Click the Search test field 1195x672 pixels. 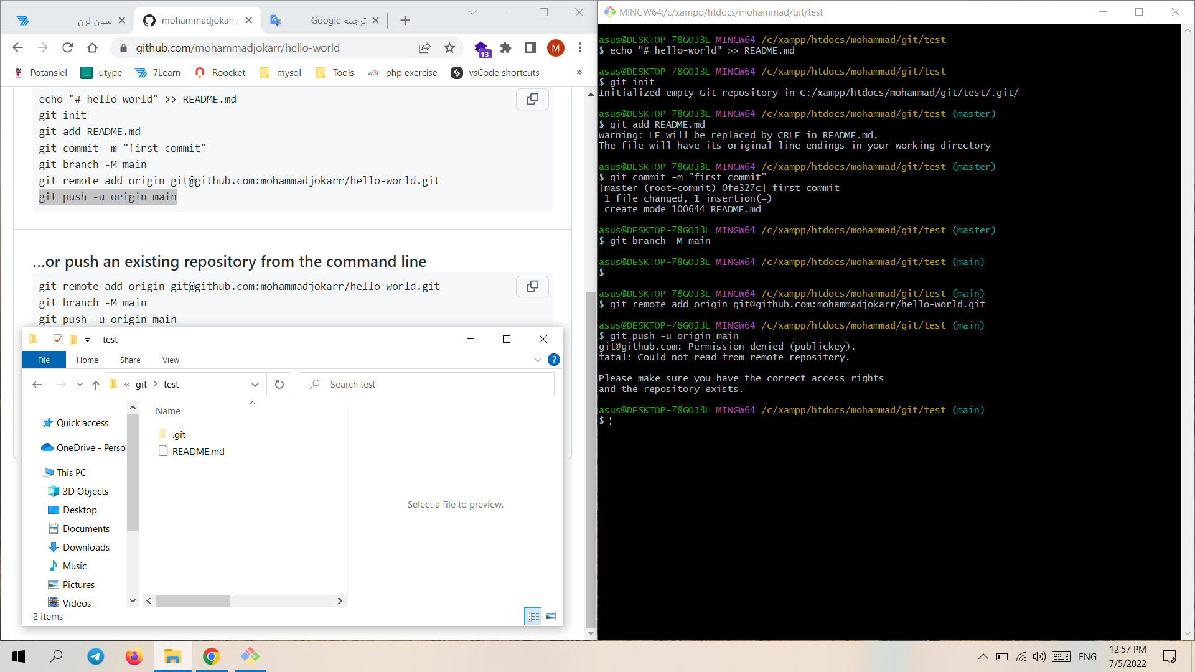(427, 385)
